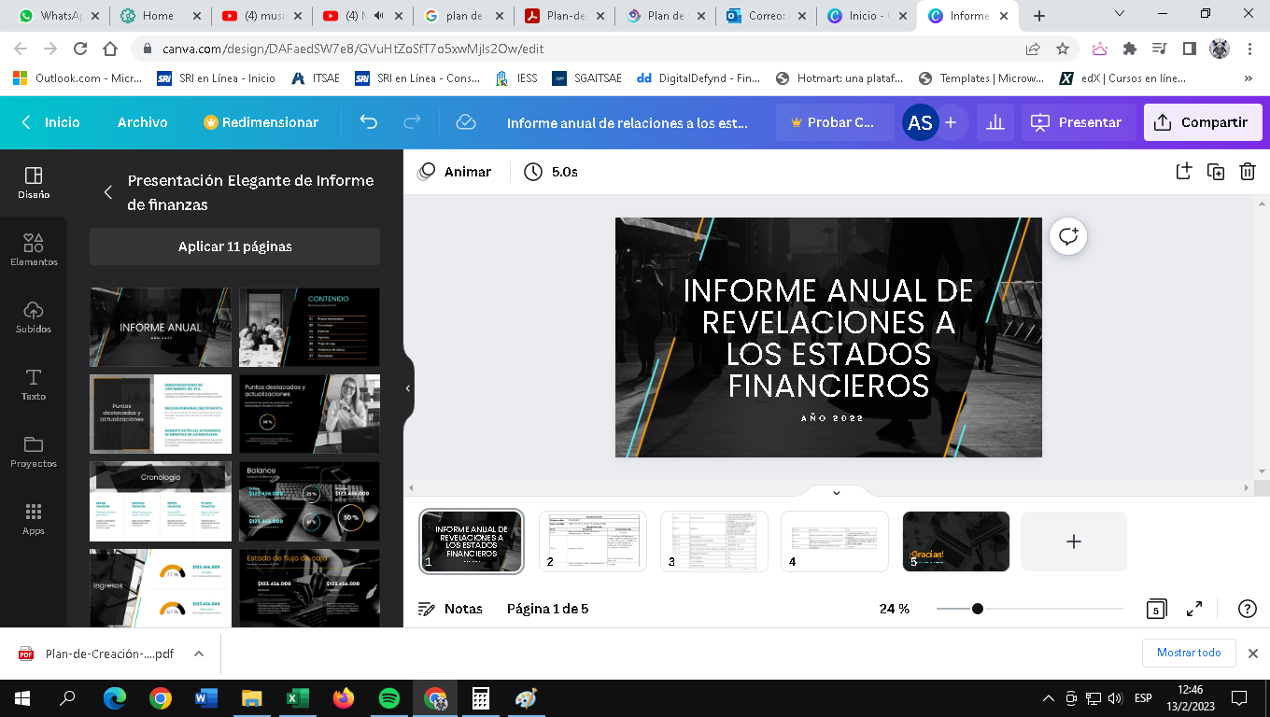Add a comment with the speech bubble icon
Screen dimensions: 1270x717
(1068, 236)
